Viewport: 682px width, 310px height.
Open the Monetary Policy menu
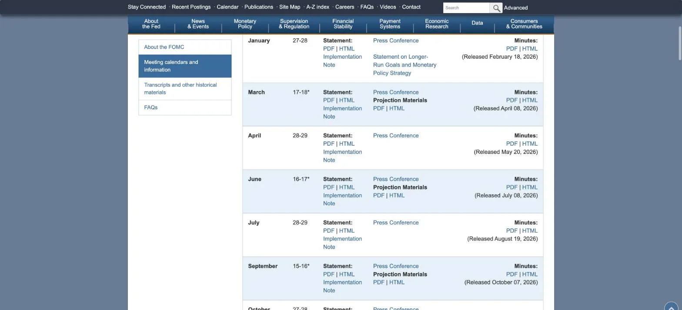click(x=245, y=24)
